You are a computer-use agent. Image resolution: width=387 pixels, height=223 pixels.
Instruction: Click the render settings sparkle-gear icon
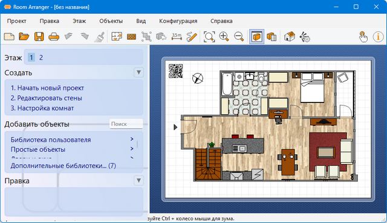click(305, 37)
